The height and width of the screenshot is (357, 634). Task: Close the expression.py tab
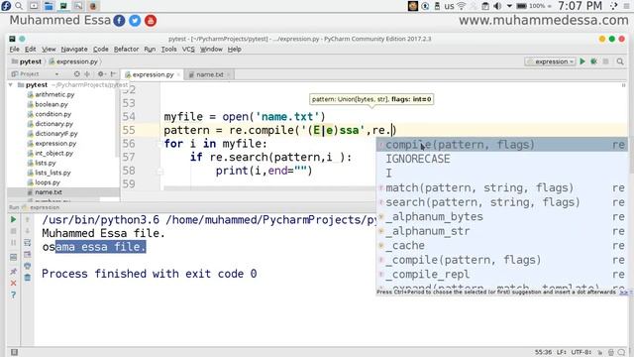tap(178, 75)
